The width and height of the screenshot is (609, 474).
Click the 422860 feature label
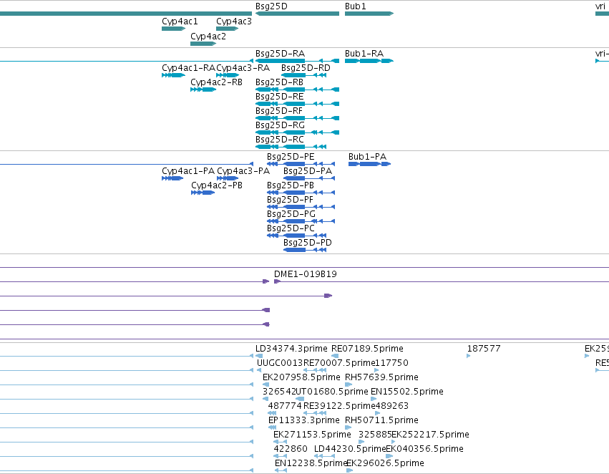click(291, 449)
